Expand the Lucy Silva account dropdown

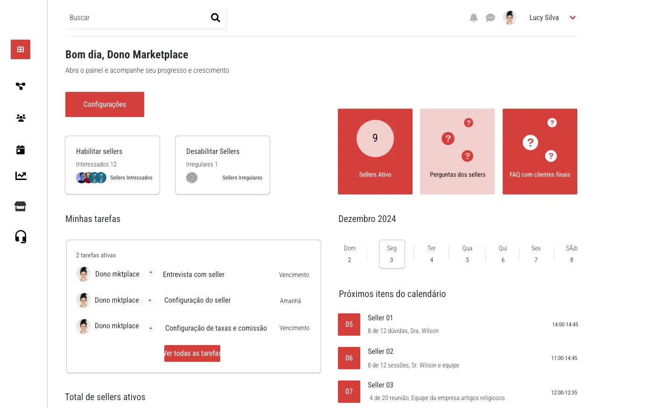pyautogui.click(x=573, y=18)
